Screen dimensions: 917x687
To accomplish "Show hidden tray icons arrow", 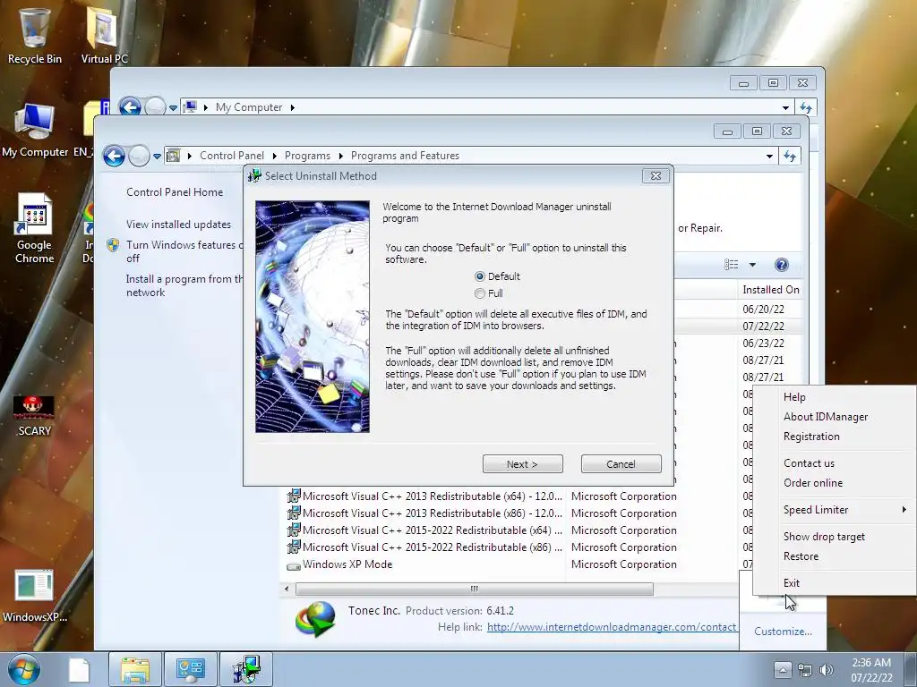I will [783, 669].
